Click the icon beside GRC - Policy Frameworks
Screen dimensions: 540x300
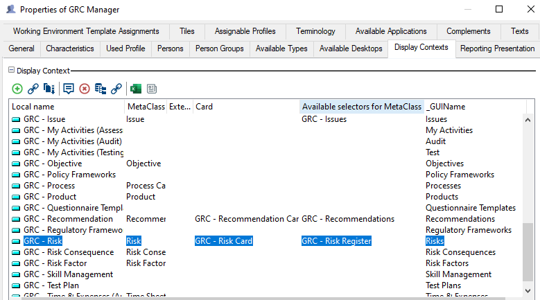point(16,175)
